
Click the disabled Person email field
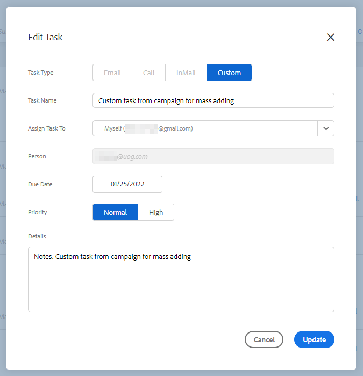tap(213, 156)
